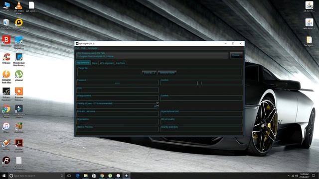This screenshot has height=179, width=319.
Task: Open the Bitdefender red B icon
Action: (x=6, y=41)
